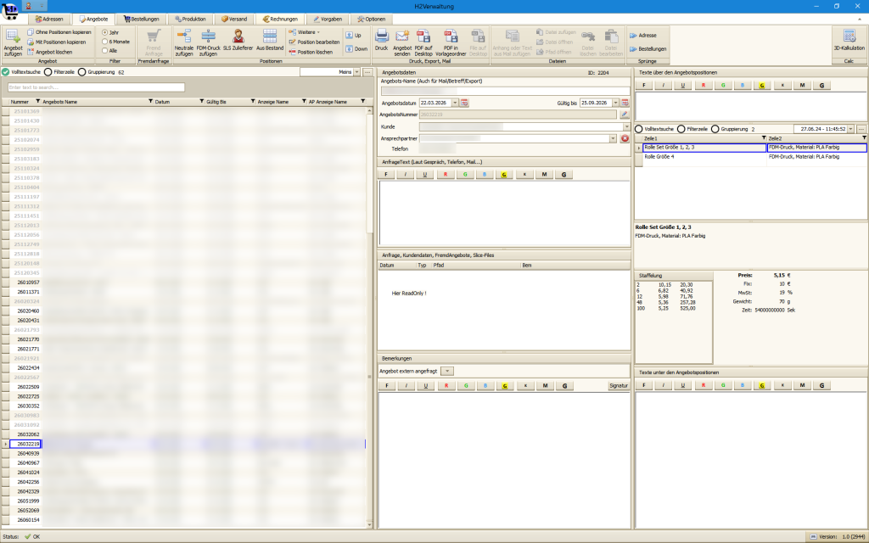Image resolution: width=869 pixels, height=543 pixels.
Task: Click SLS Zulieferer icon
Action: point(238,37)
